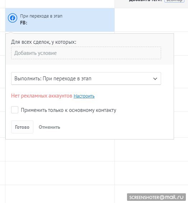Click the Facebook icon in the trigger header
The height and width of the screenshot is (203, 188).
[x=13, y=18]
